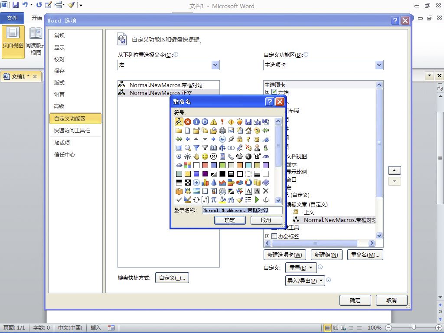The height and width of the screenshot is (333, 444).
Task: Pick the blue information symbol
Action: (196, 122)
